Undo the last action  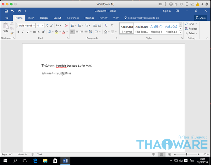click(x=12, y=11)
